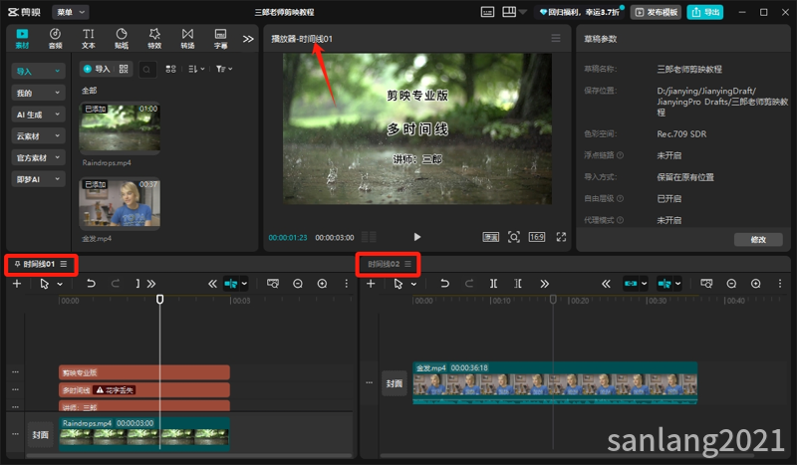
Task: Choose the select pointer tool in 时间线02
Action: (398, 284)
